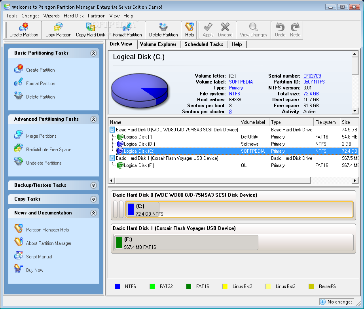Image resolution: width=364 pixels, height=309 pixels.
Task: Click the 72.4 GB total size link
Action: 311,94
